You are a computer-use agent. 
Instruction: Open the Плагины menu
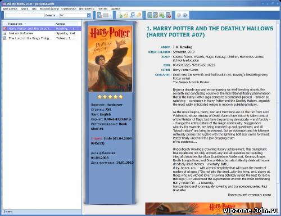click(x=102, y=8)
